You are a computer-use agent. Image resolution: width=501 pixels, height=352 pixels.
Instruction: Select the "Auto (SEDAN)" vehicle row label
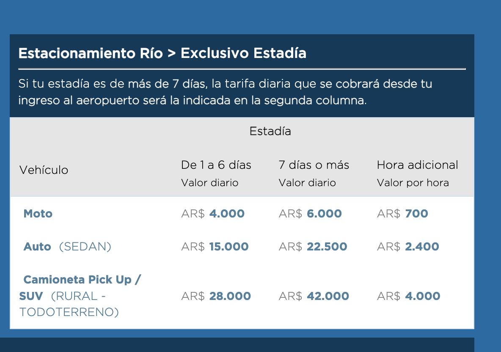[x=67, y=247]
